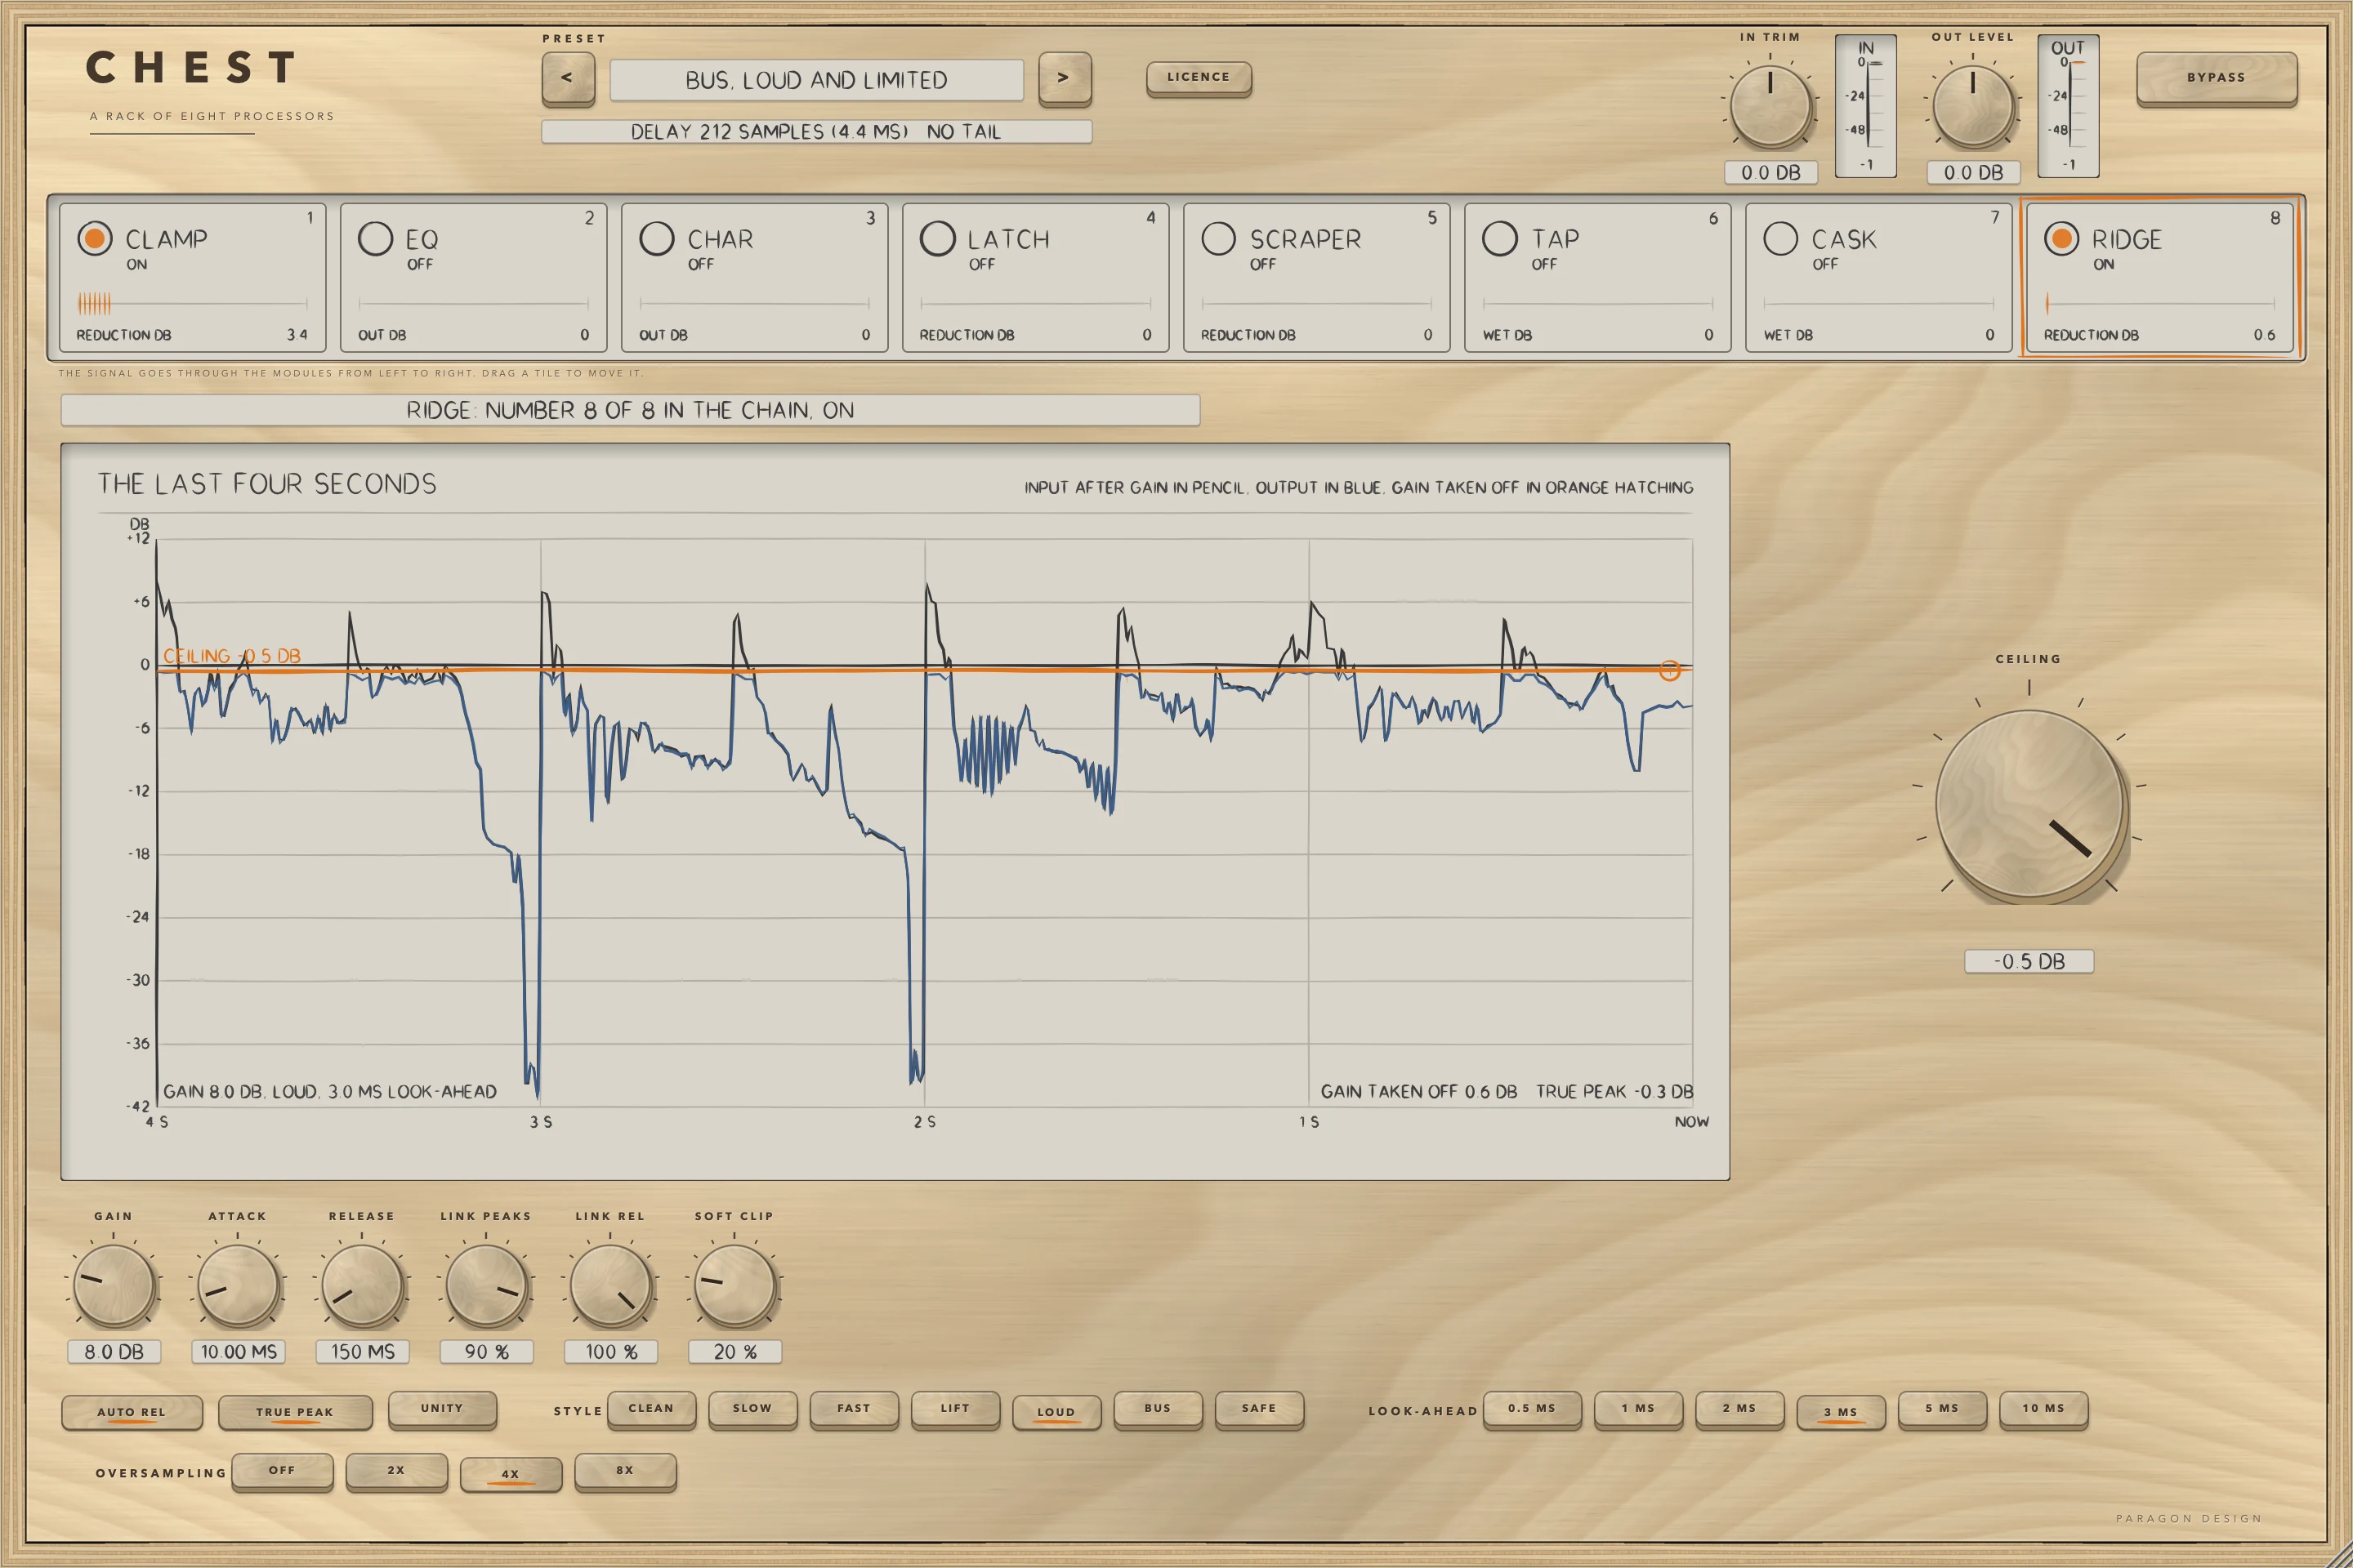The width and height of the screenshot is (2353, 1568).
Task: Set oversampling to 2X
Action: 396,1470
